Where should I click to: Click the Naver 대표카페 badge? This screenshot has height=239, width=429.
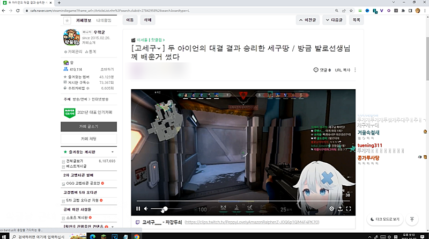pyautogui.click(x=70, y=112)
